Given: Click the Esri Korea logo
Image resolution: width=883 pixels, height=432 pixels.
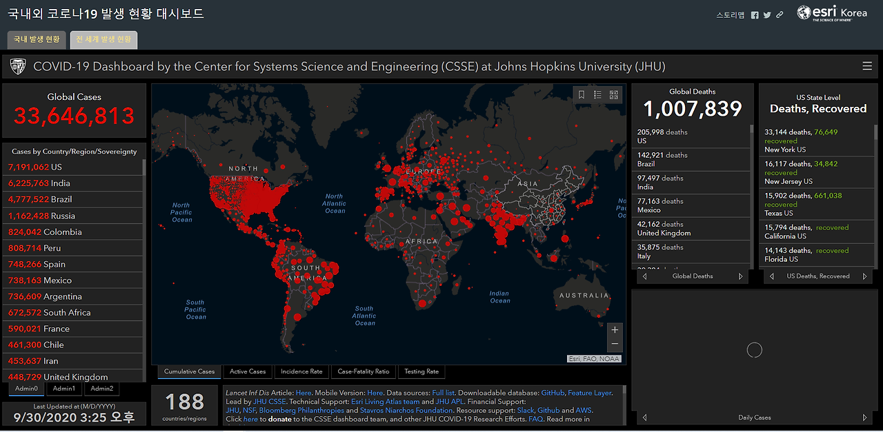Looking at the screenshot, I should click(x=832, y=12).
